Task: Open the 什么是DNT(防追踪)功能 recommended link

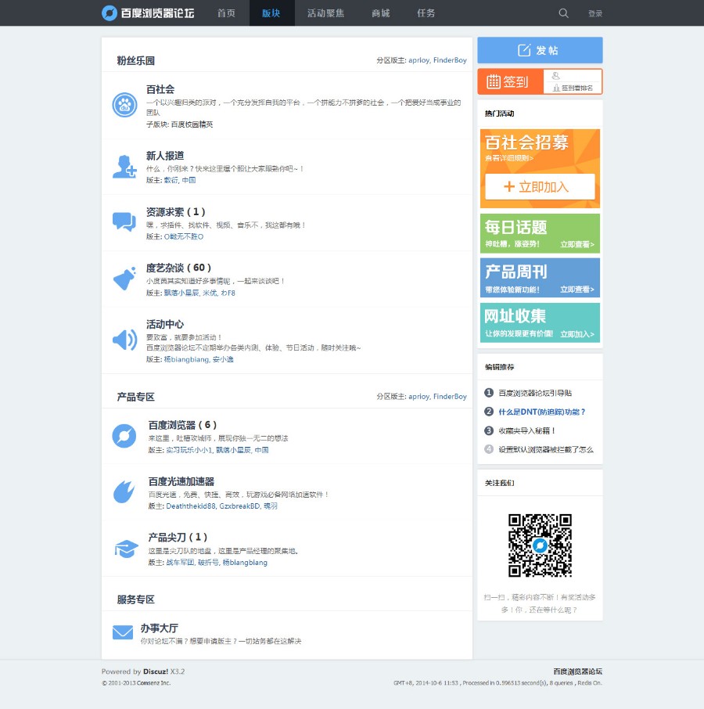Action: (542, 412)
